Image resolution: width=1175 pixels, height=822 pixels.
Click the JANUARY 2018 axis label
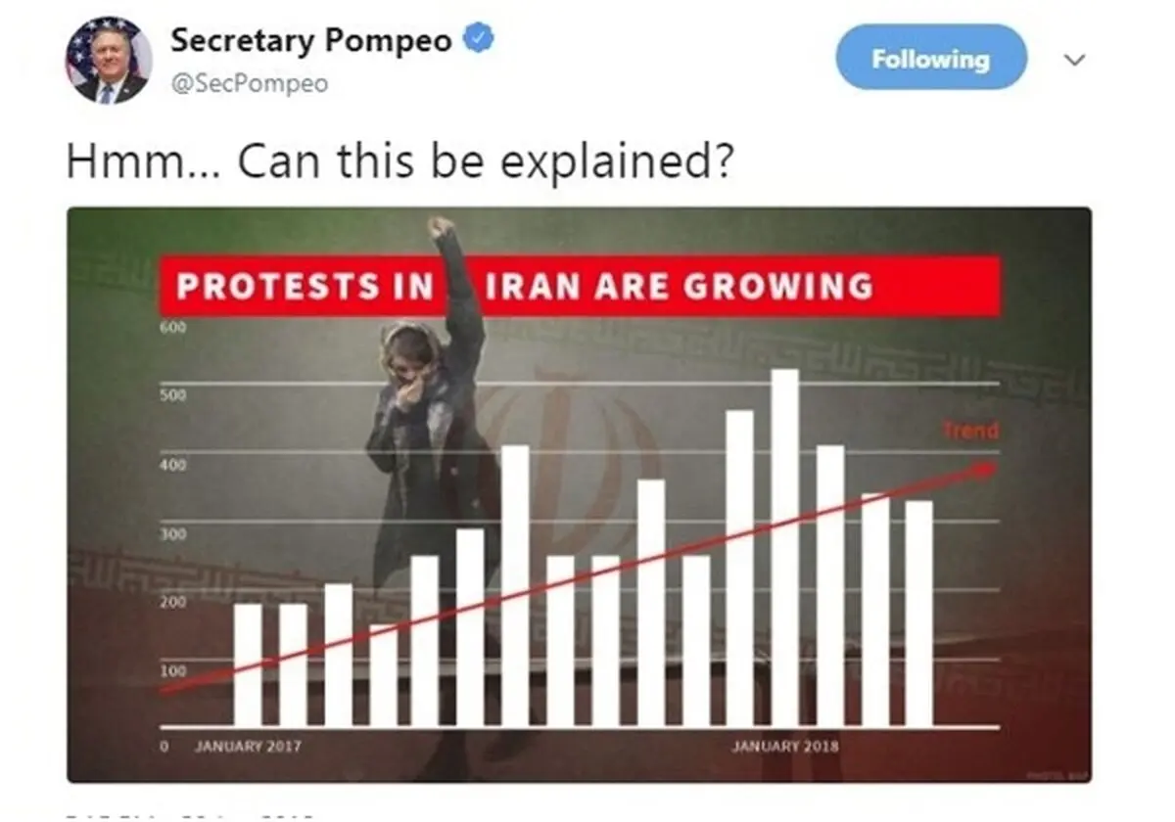click(x=784, y=747)
